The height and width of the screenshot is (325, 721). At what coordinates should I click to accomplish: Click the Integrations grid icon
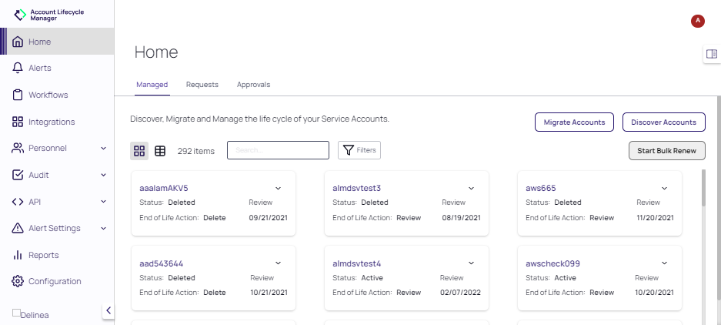point(18,122)
